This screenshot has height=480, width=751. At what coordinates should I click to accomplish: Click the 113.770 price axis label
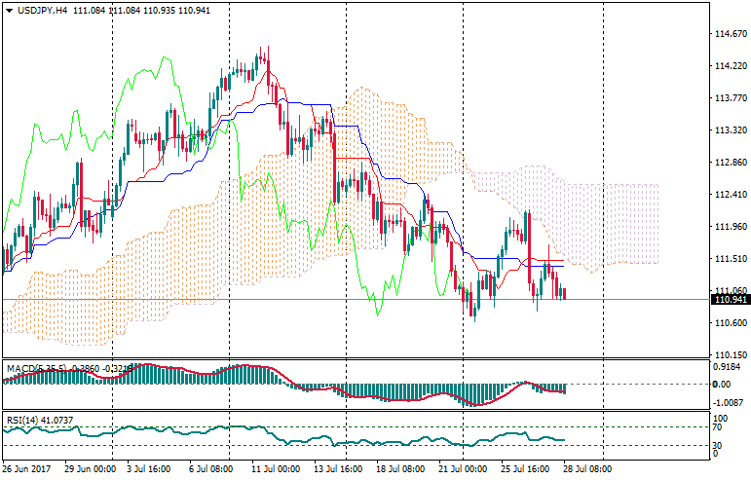731,98
